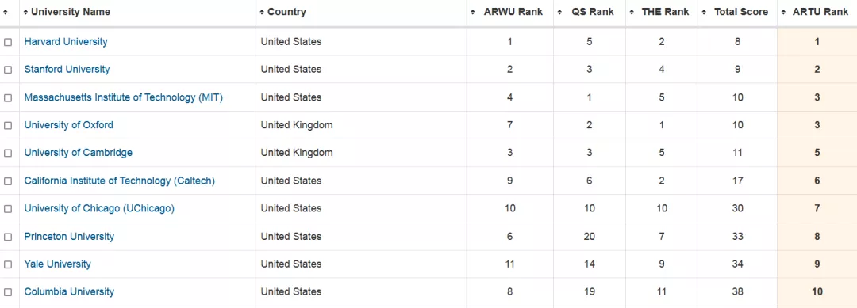Open Massachusetts Institute of Technology (MIT) link
857x308 pixels.
click(124, 97)
